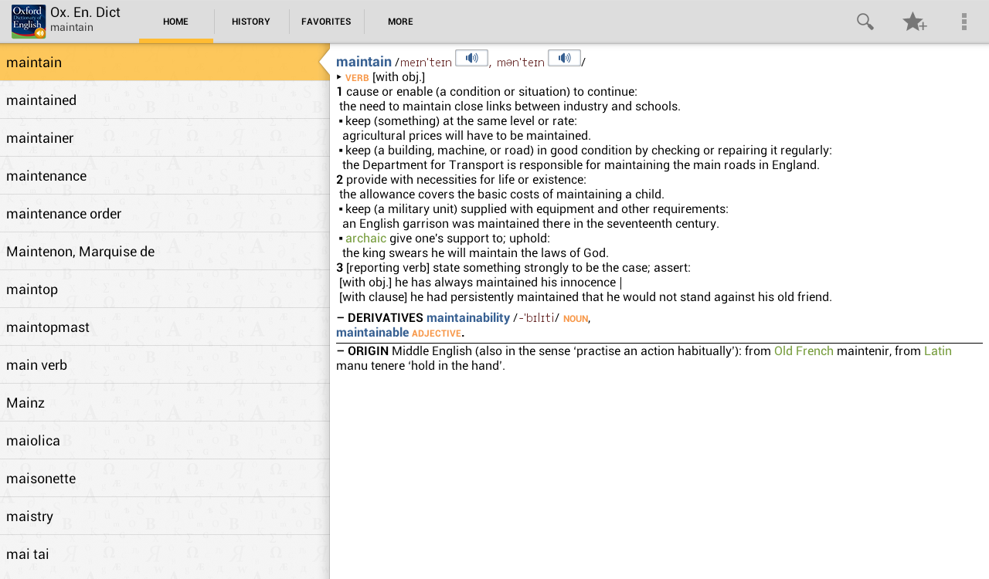The width and height of the screenshot is (989, 579).
Task: Switch to the HISTORY tab
Action: click(250, 21)
